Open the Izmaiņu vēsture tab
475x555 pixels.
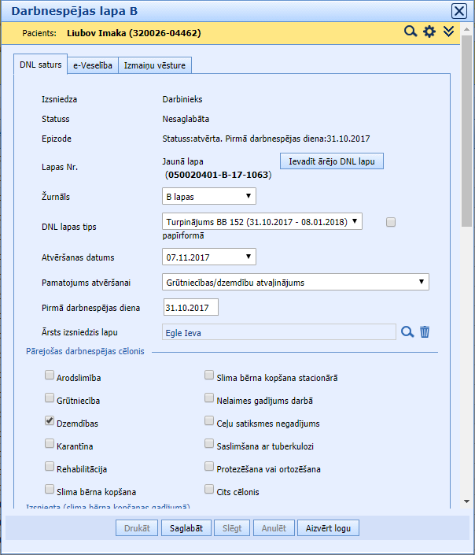tap(155, 65)
